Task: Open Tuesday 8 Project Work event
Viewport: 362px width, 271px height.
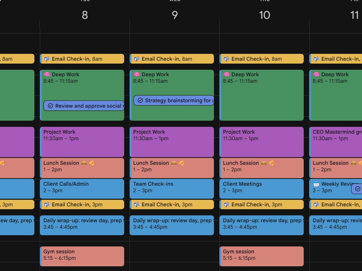Action: [82, 142]
